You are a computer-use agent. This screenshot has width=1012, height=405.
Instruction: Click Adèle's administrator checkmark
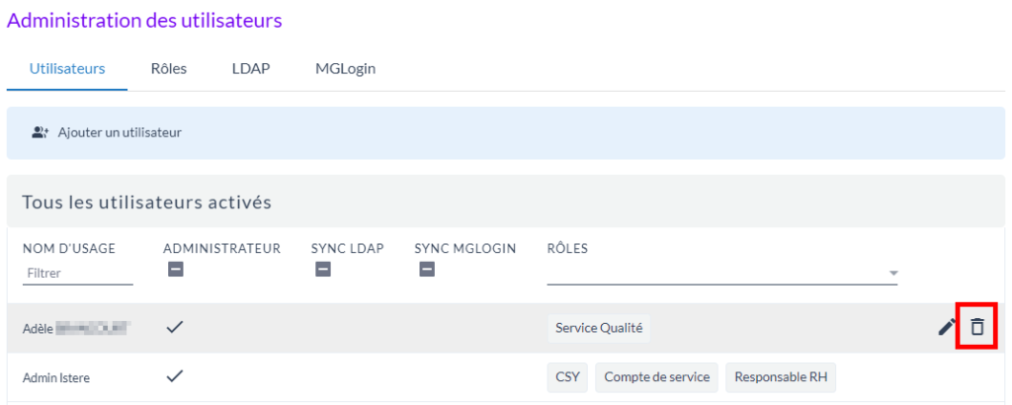(175, 327)
